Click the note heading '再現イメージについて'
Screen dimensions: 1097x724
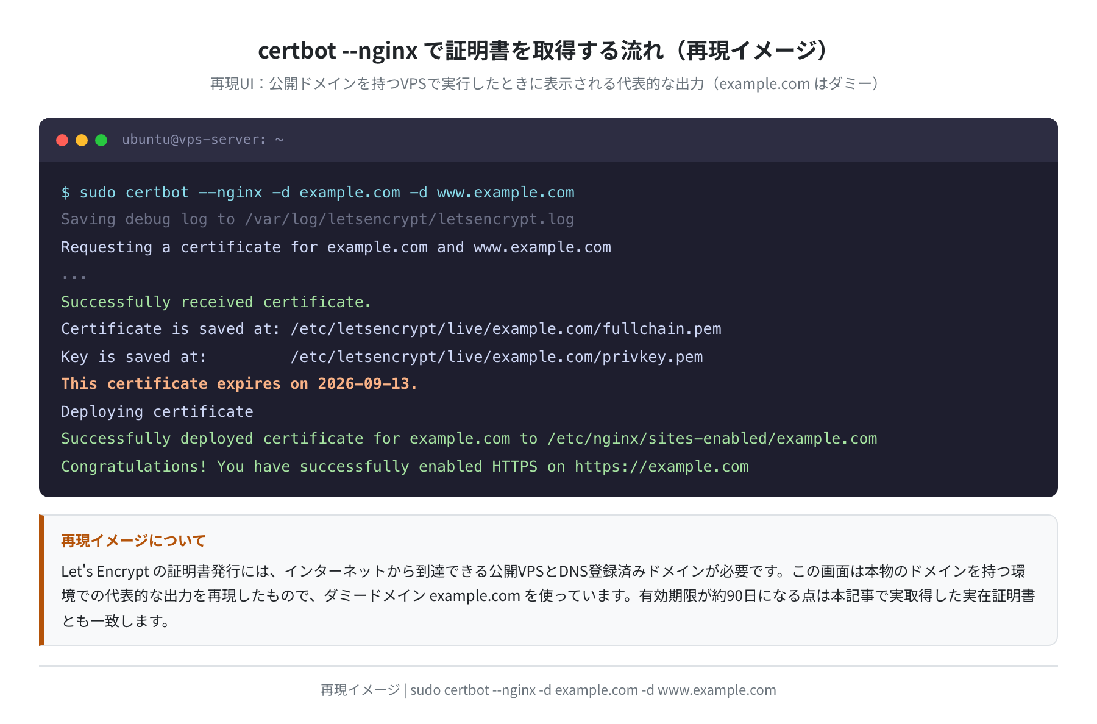133,541
